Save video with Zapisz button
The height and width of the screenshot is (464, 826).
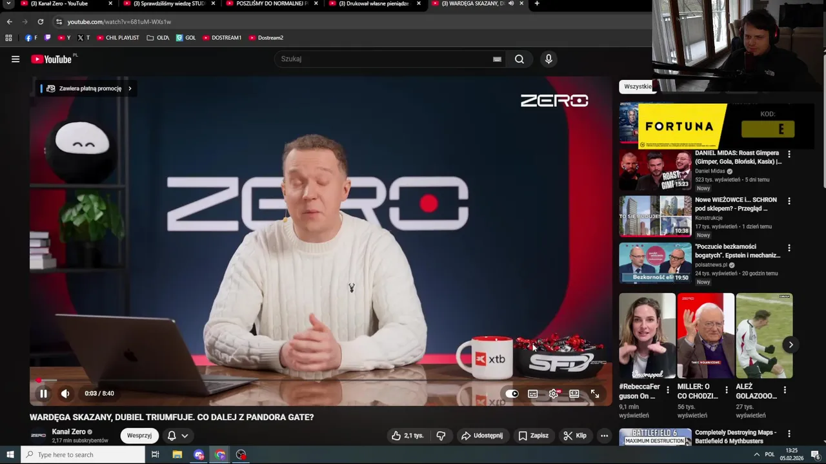[533, 436]
